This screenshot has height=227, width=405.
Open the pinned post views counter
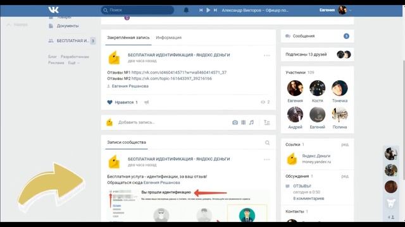265,102
